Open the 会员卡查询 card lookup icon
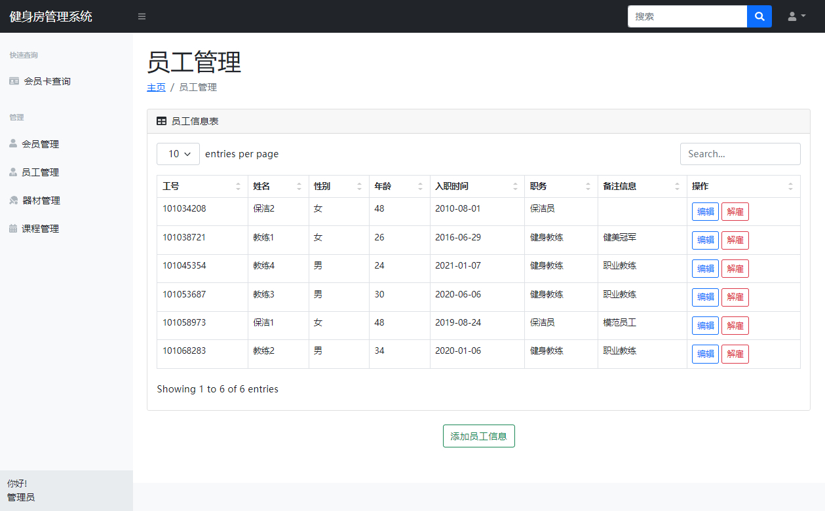This screenshot has width=825, height=511. 15,81
